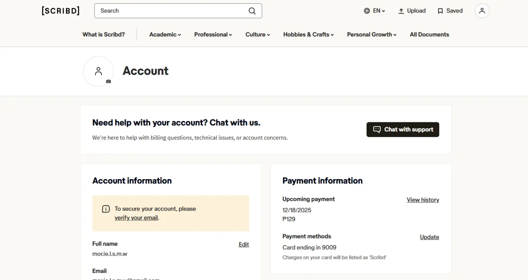Expand the Culture dropdown
Viewport: 528px width, 280px height.
[258, 35]
